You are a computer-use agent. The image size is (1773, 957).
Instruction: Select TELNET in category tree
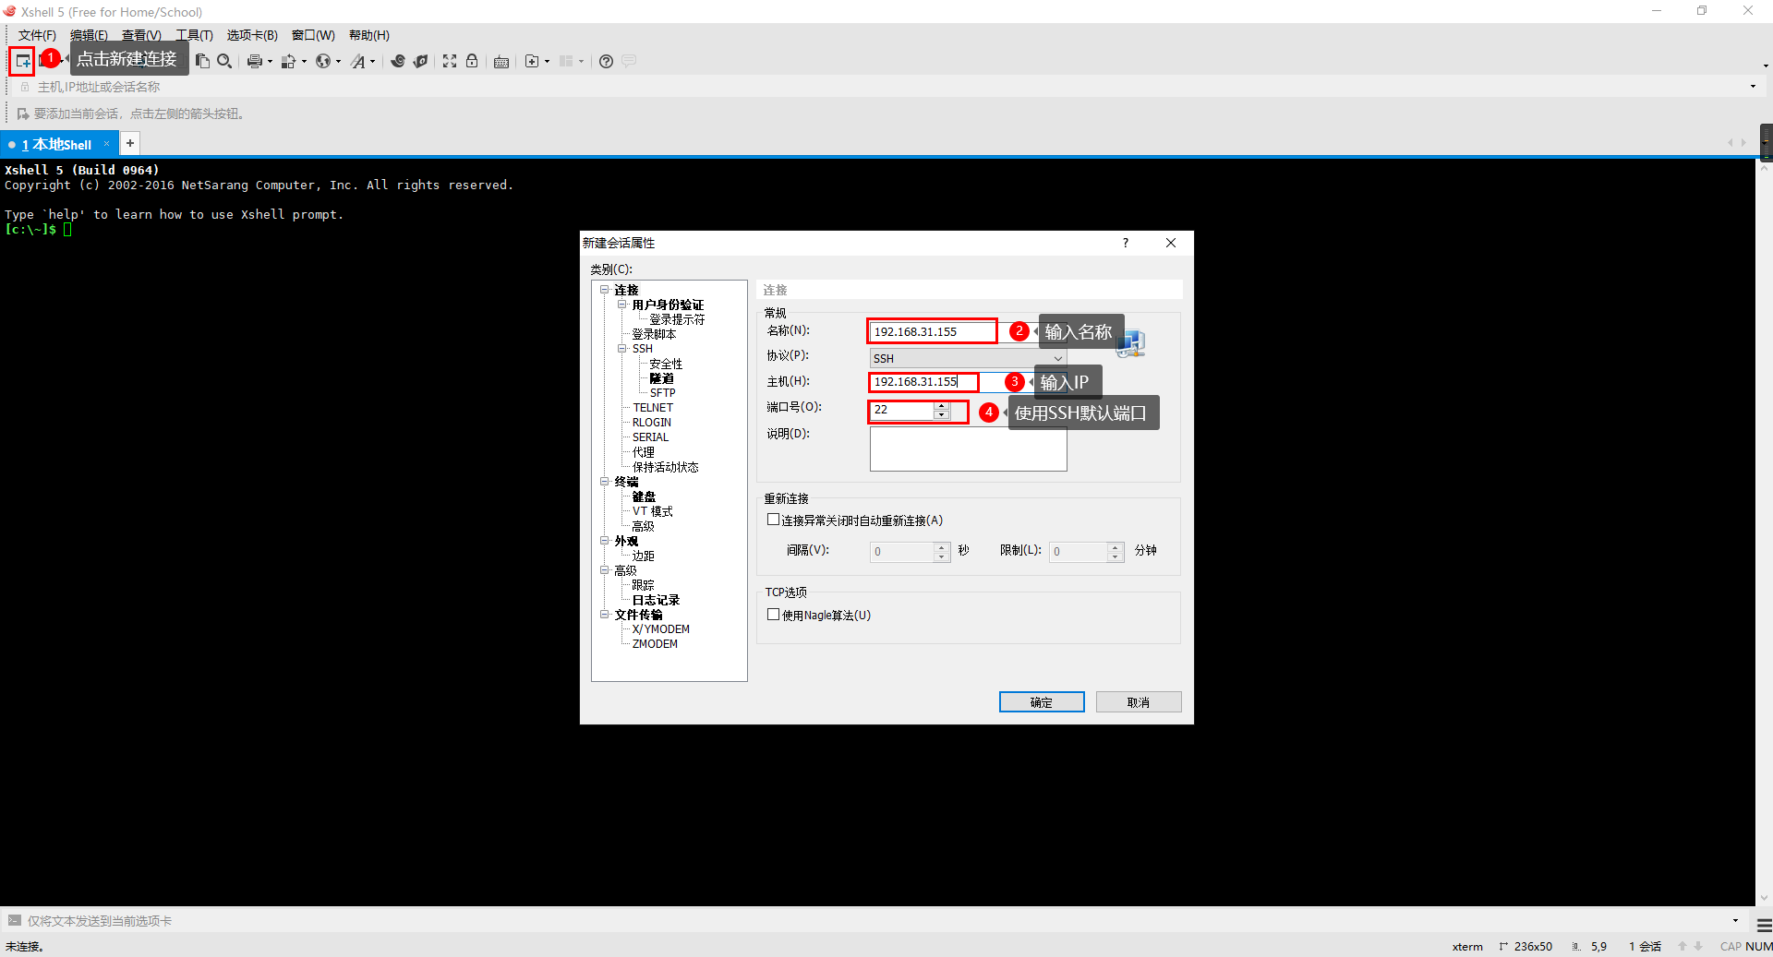(x=653, y=408)
